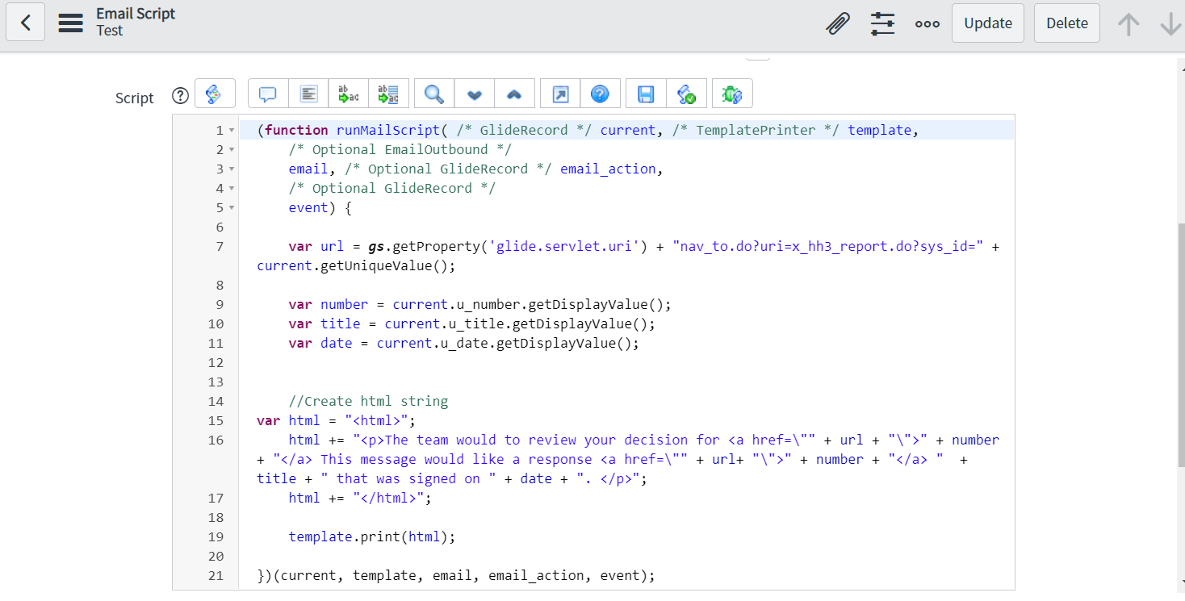Toggle syntax editor script macros icon
Viewport: 1185px width, 601px height.
(x=214, y=94)
